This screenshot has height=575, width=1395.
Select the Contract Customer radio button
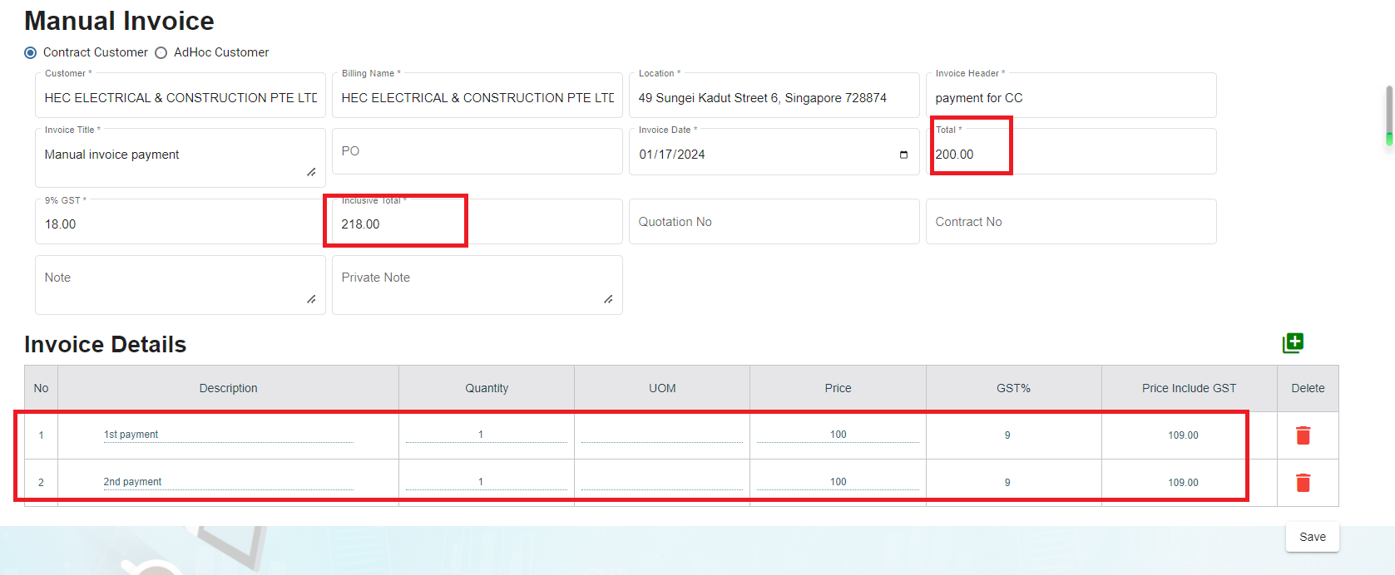coord(31,52)
